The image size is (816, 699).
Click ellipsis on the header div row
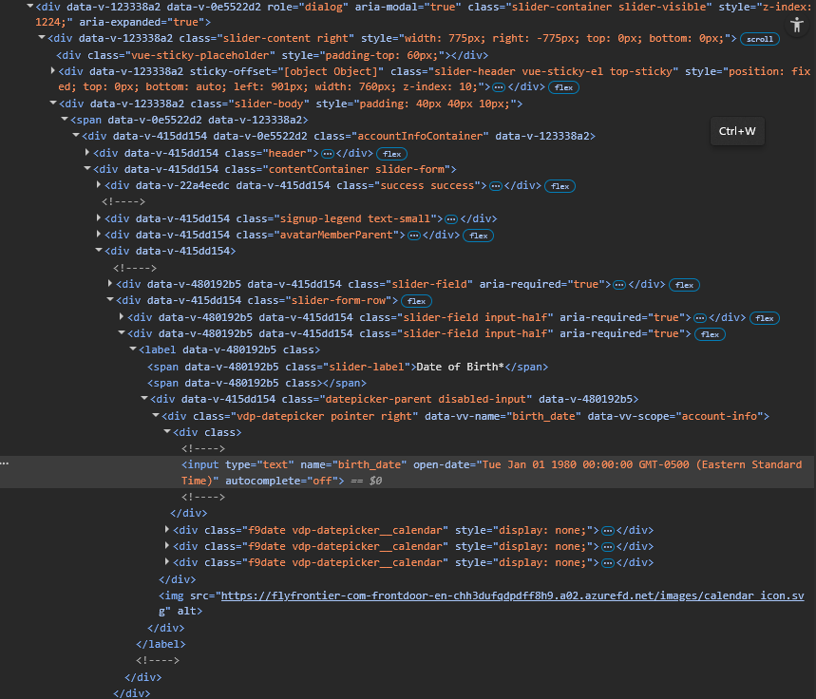[327, 153]
